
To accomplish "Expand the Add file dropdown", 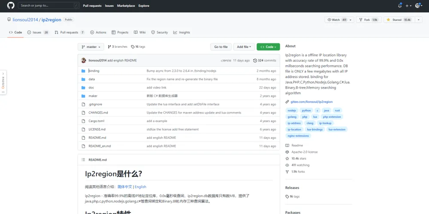I will click(x=244, y=47).
